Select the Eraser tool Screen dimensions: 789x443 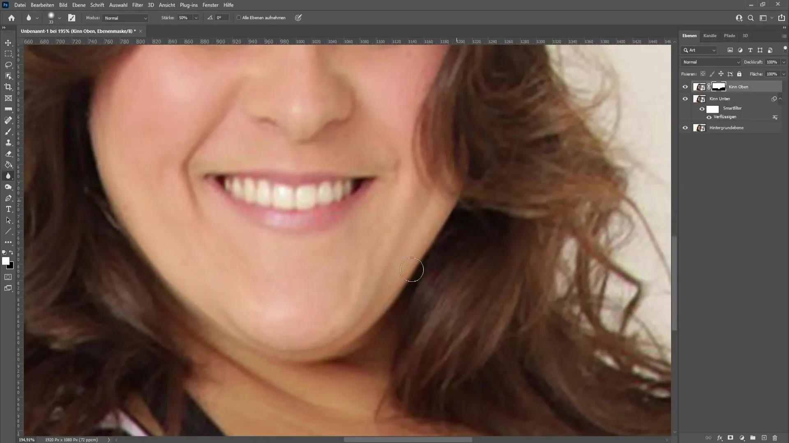(8, 154)
